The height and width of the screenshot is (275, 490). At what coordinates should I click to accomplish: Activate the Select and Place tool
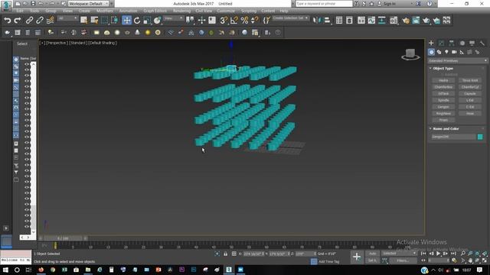(158, 21)
